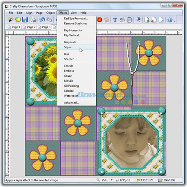Open the Object menu
The image size is (187, 187).
click(x=51, y=13)
